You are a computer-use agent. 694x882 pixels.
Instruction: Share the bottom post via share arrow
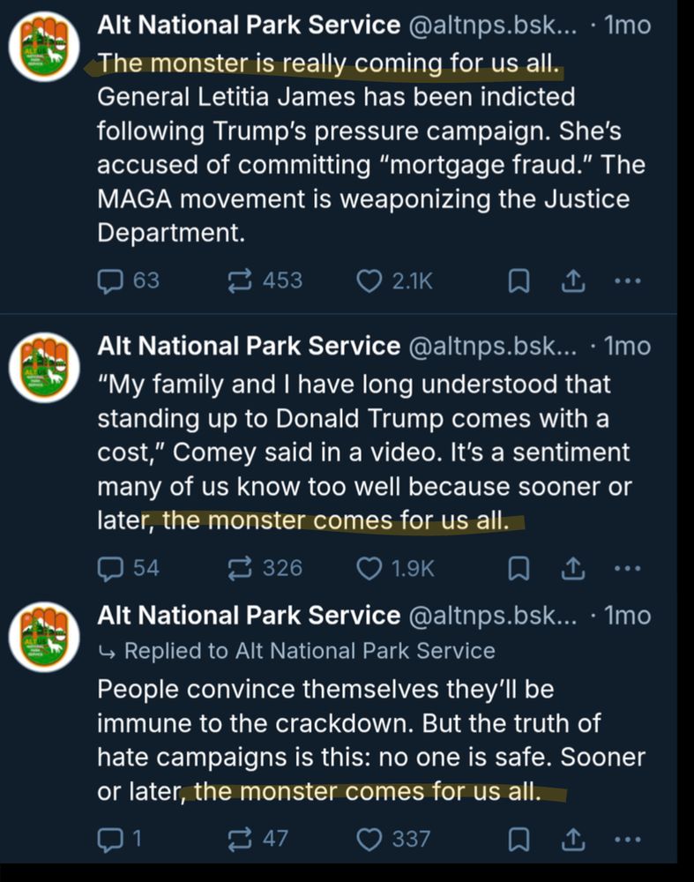click(x=572, y=839)
